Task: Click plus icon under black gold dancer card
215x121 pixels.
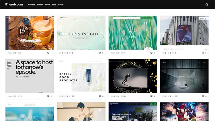Action: coord(154,96)
